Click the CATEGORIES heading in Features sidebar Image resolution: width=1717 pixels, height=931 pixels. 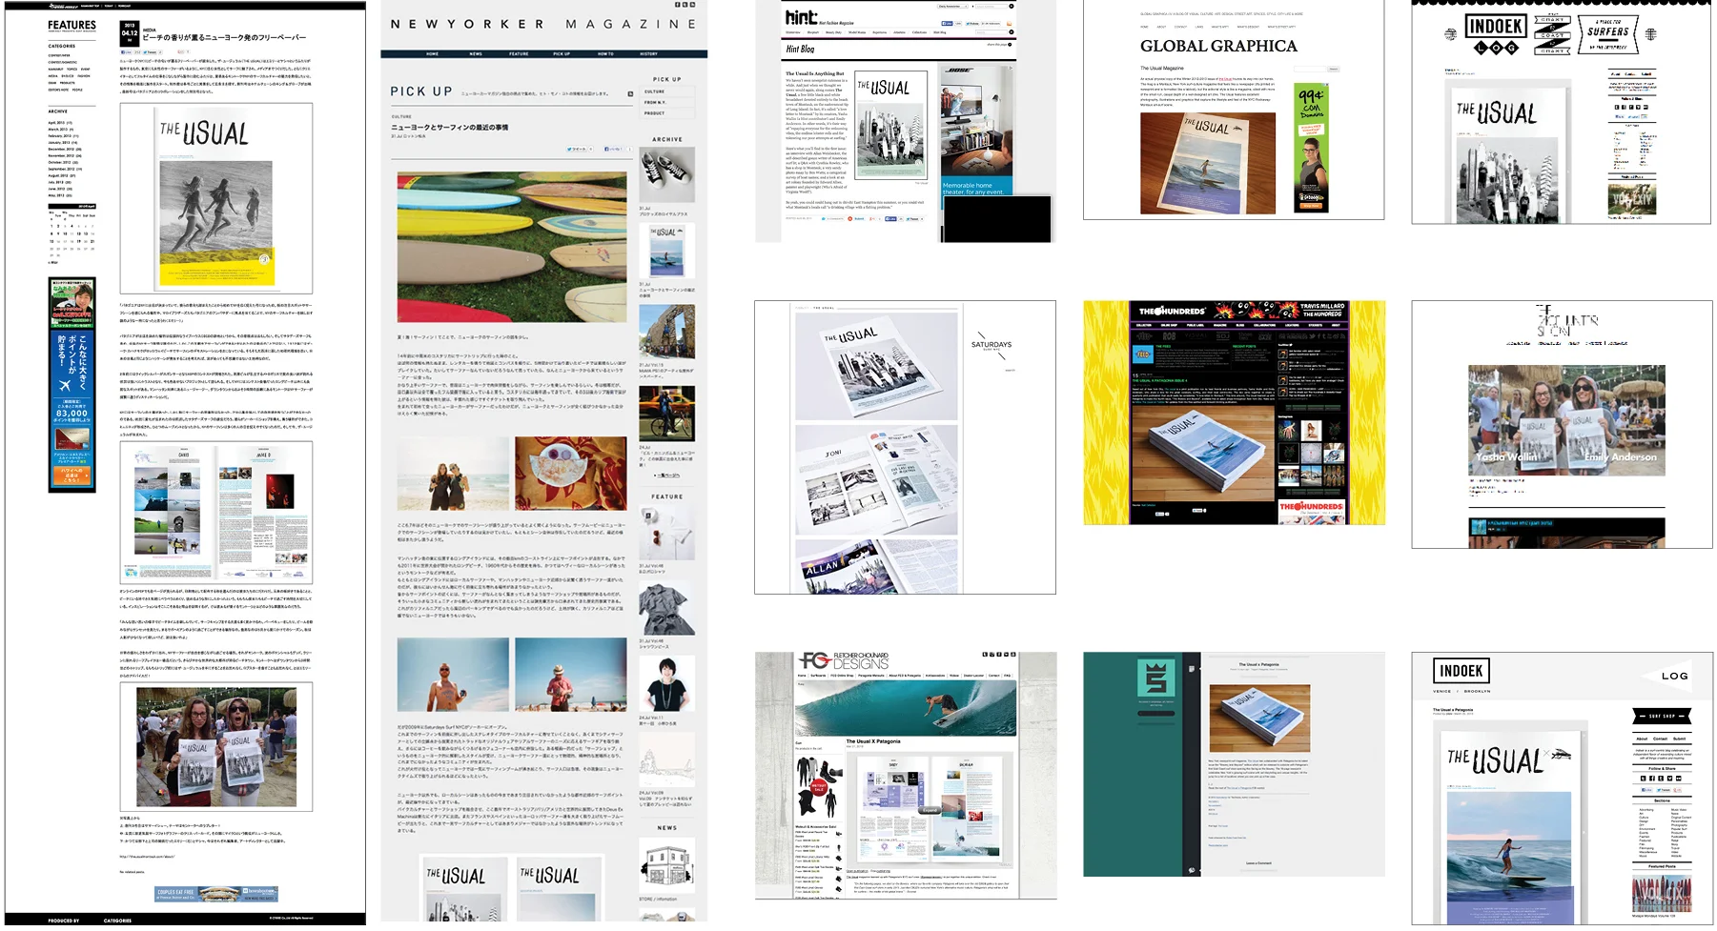62,46
